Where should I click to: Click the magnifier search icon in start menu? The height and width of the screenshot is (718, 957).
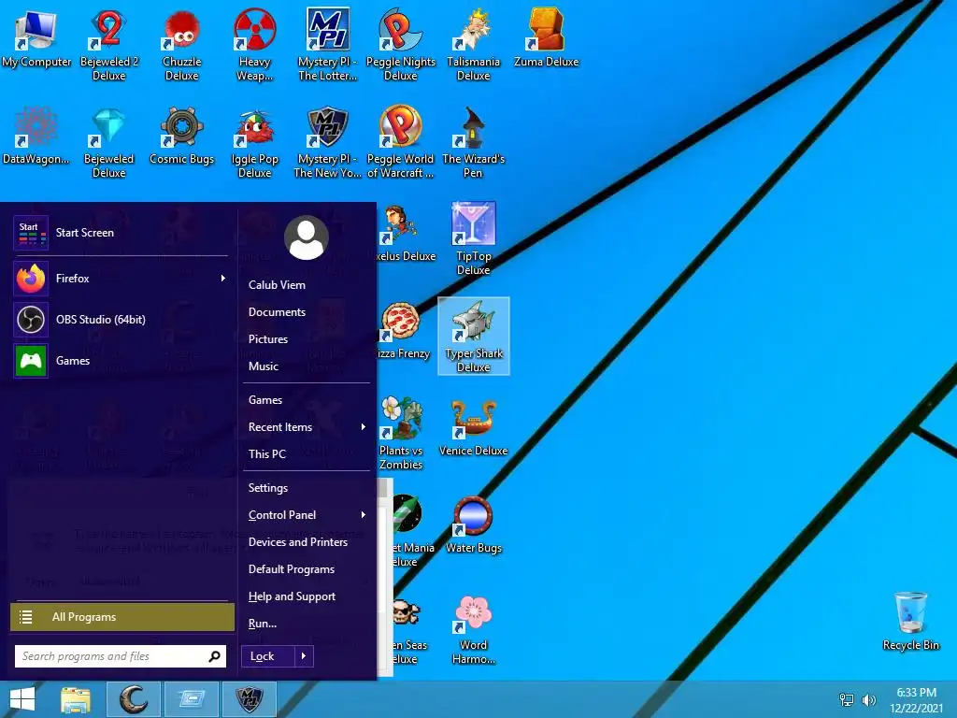tap(214, 656)
